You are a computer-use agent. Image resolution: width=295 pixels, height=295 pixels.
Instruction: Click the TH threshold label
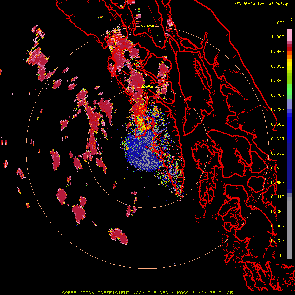click(x=282, y=255)
